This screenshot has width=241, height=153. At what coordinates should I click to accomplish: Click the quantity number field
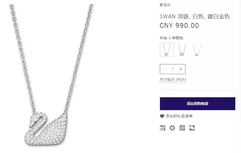[x=173, y=69]
